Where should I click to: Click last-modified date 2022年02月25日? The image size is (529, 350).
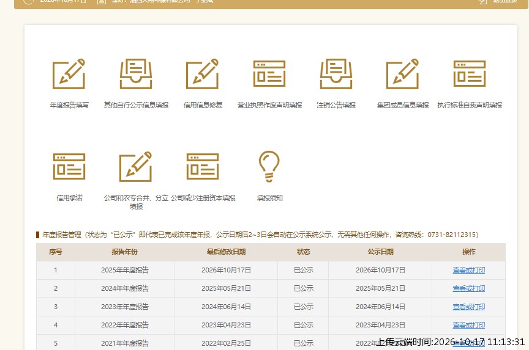pos(226,343)
